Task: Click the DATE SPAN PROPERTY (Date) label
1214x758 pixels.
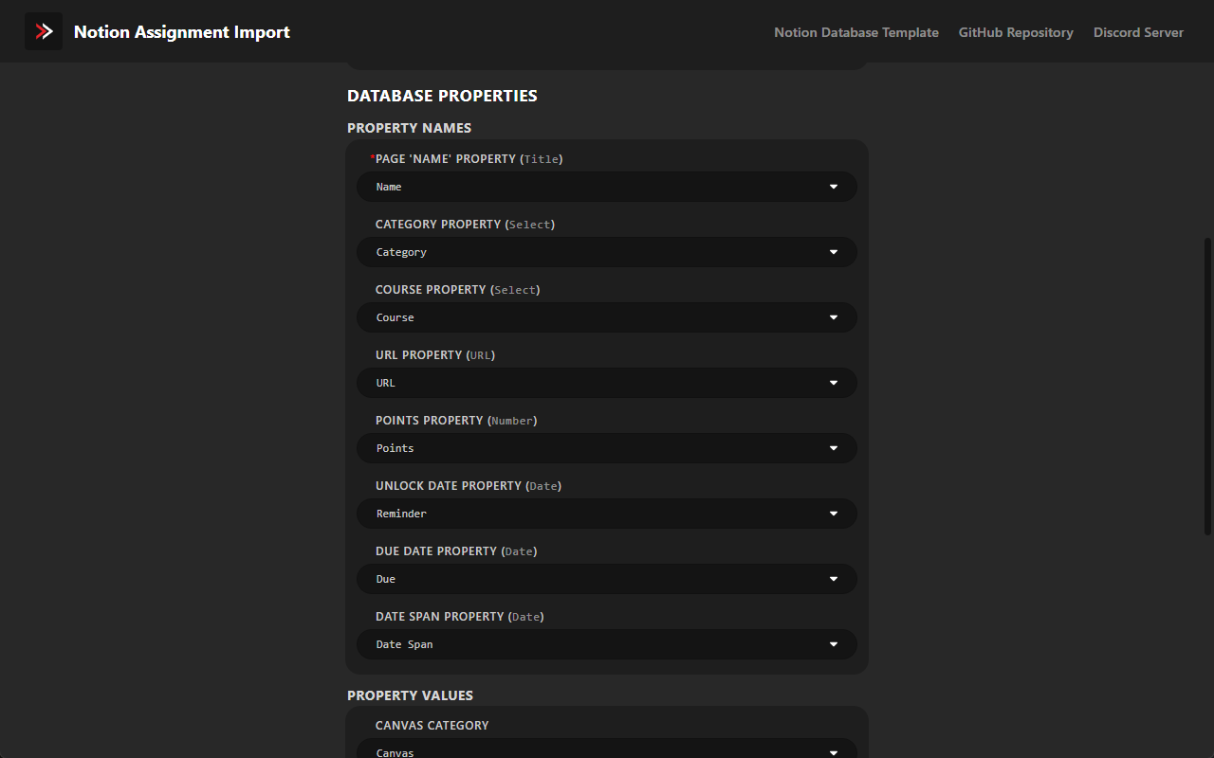Action: tap(460, 617)
